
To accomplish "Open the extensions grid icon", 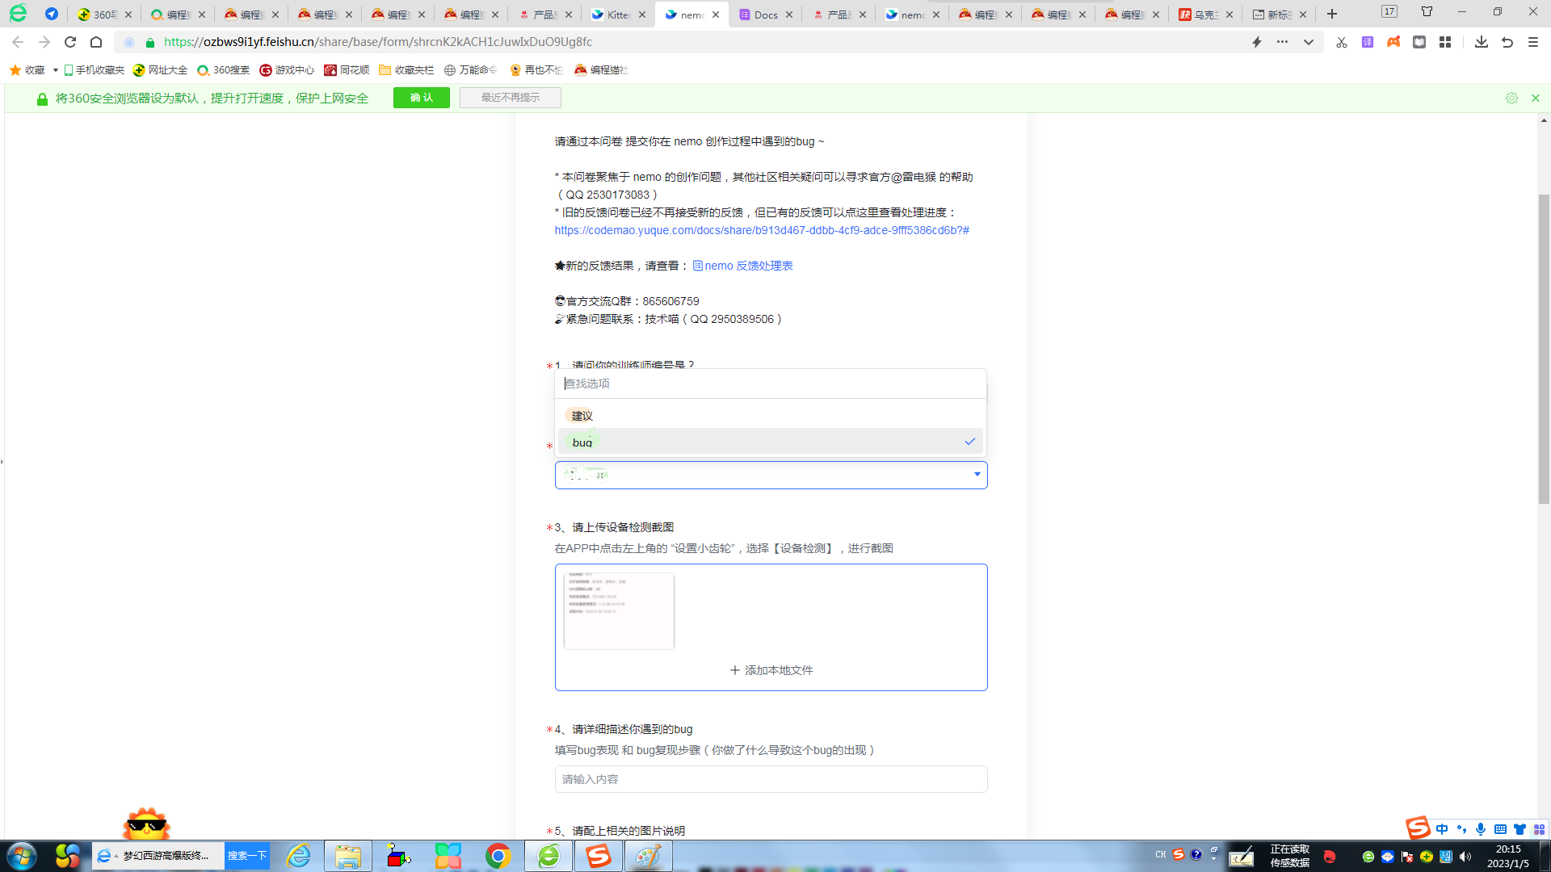I will tap(1445, 42).
